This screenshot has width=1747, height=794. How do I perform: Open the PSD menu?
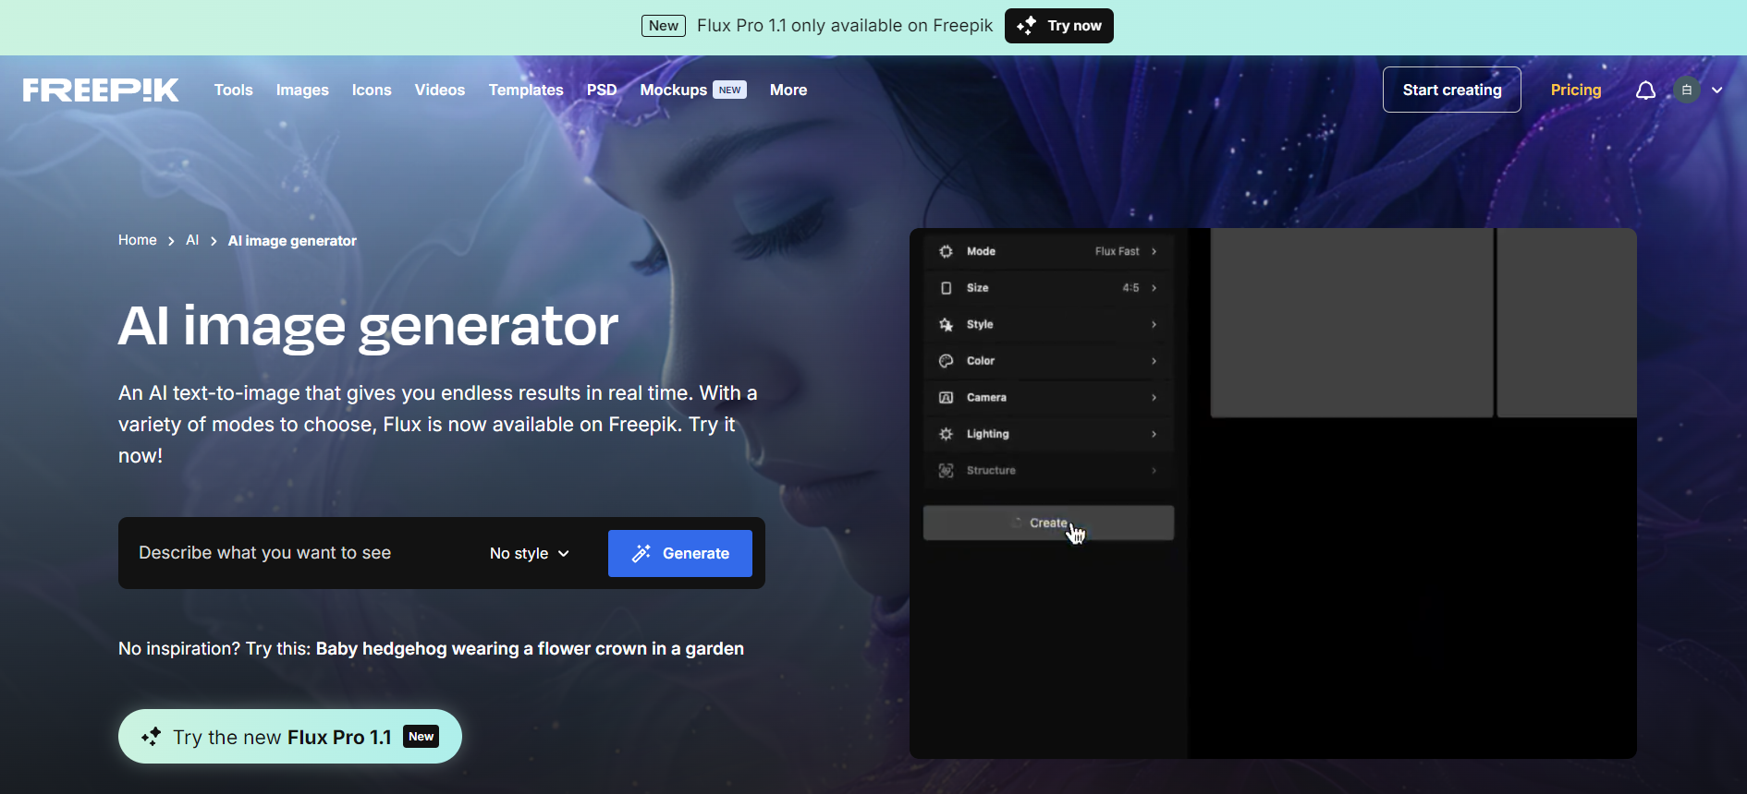(602, 90)
